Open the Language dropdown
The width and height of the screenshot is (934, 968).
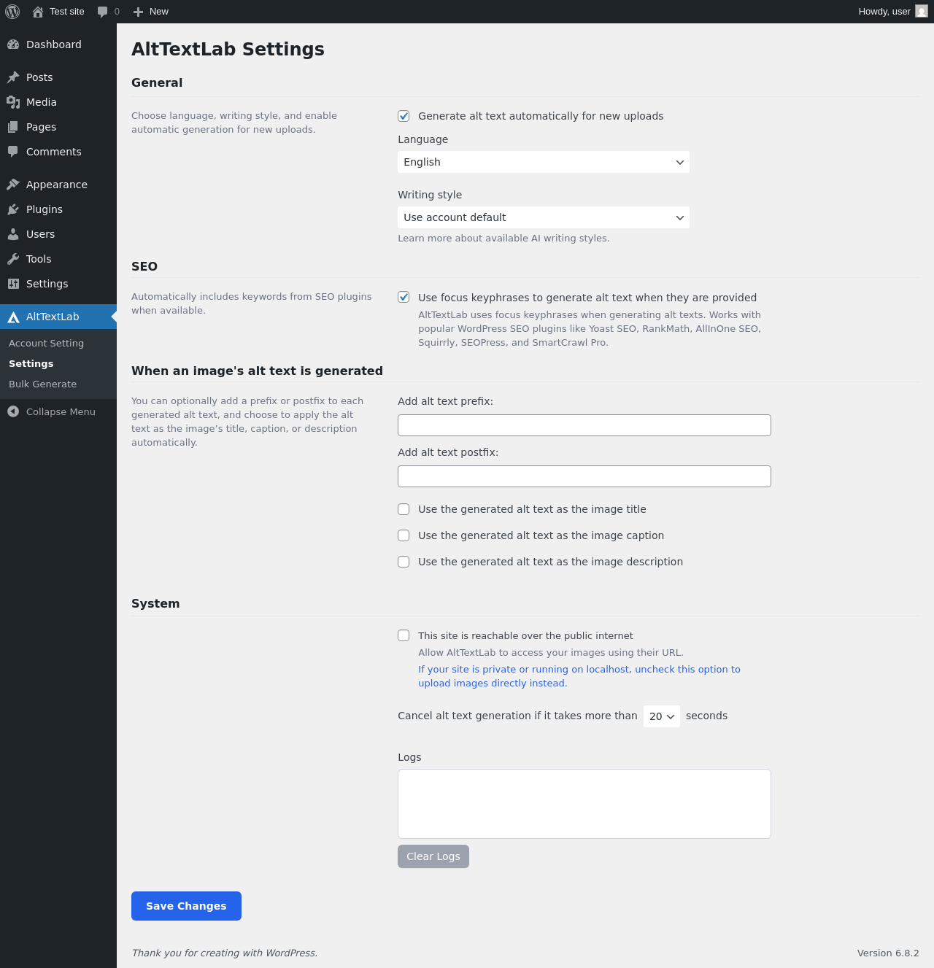tap(544, 162)
